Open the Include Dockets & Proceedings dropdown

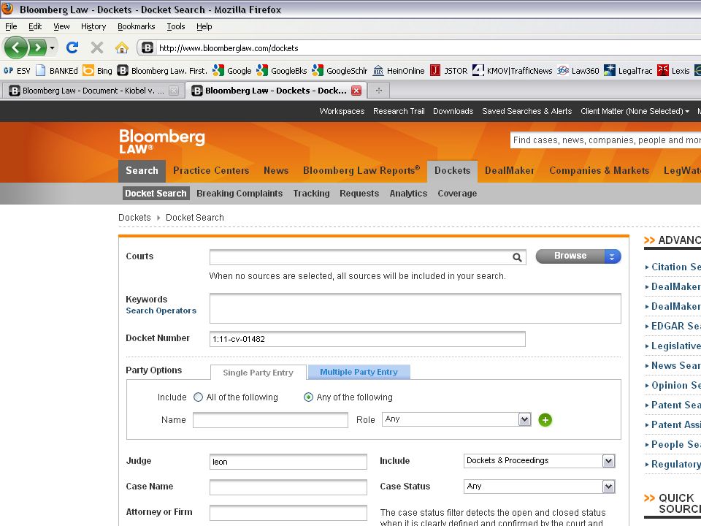click(x=539, y=461)
